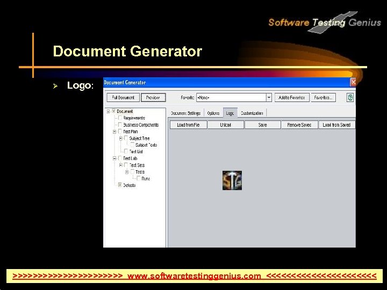
Task: Click the Load from Saved button
Action: (336, 125)
